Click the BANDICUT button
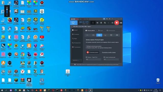Image resolution: width=163 pixels, height=92 pixels. point(77,60)
